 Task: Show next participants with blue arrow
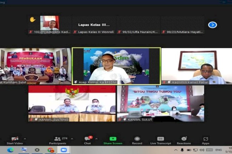pyautogui.click(x=212, y=25)
